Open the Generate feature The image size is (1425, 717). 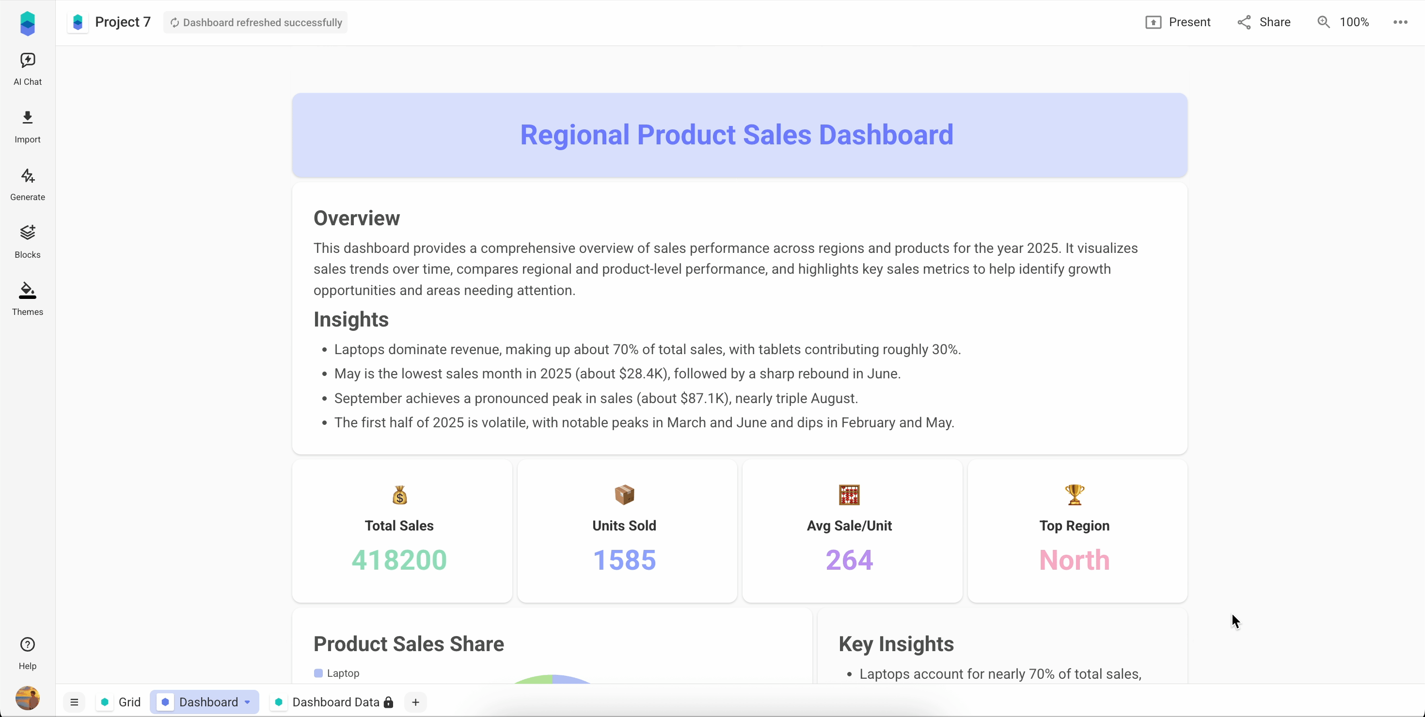27,184
